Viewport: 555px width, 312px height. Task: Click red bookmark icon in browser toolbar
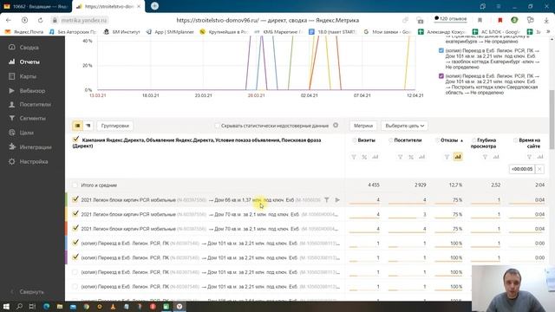pyautogui.click(x=500, y=20)
